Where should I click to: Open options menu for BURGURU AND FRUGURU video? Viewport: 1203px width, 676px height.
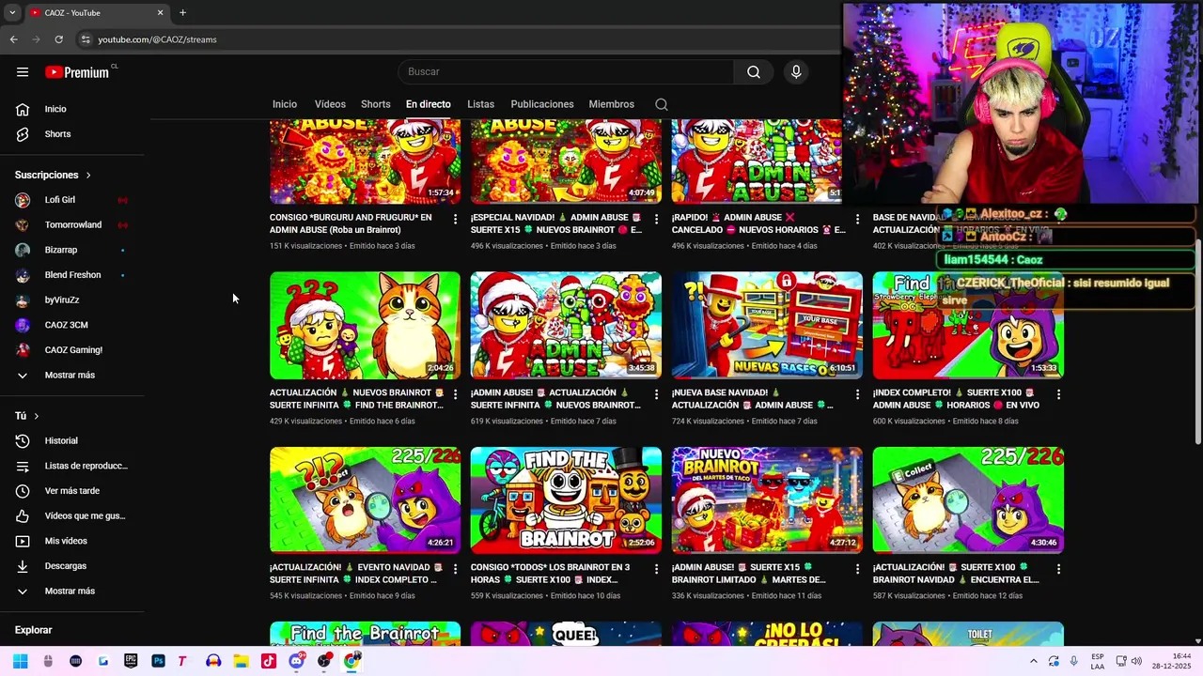click(x=456, y=219)
